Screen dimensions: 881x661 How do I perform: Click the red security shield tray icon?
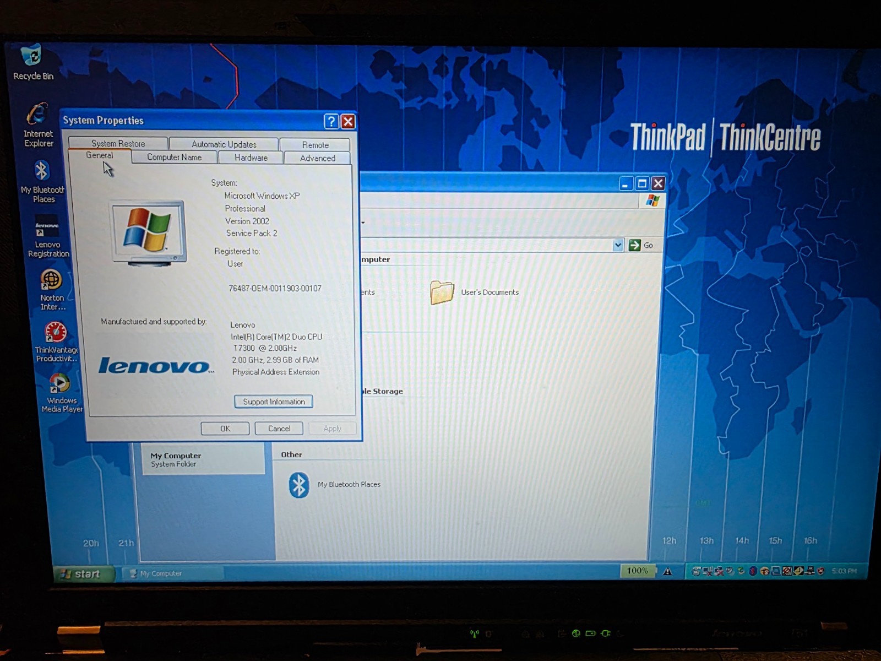coord(821,571)
